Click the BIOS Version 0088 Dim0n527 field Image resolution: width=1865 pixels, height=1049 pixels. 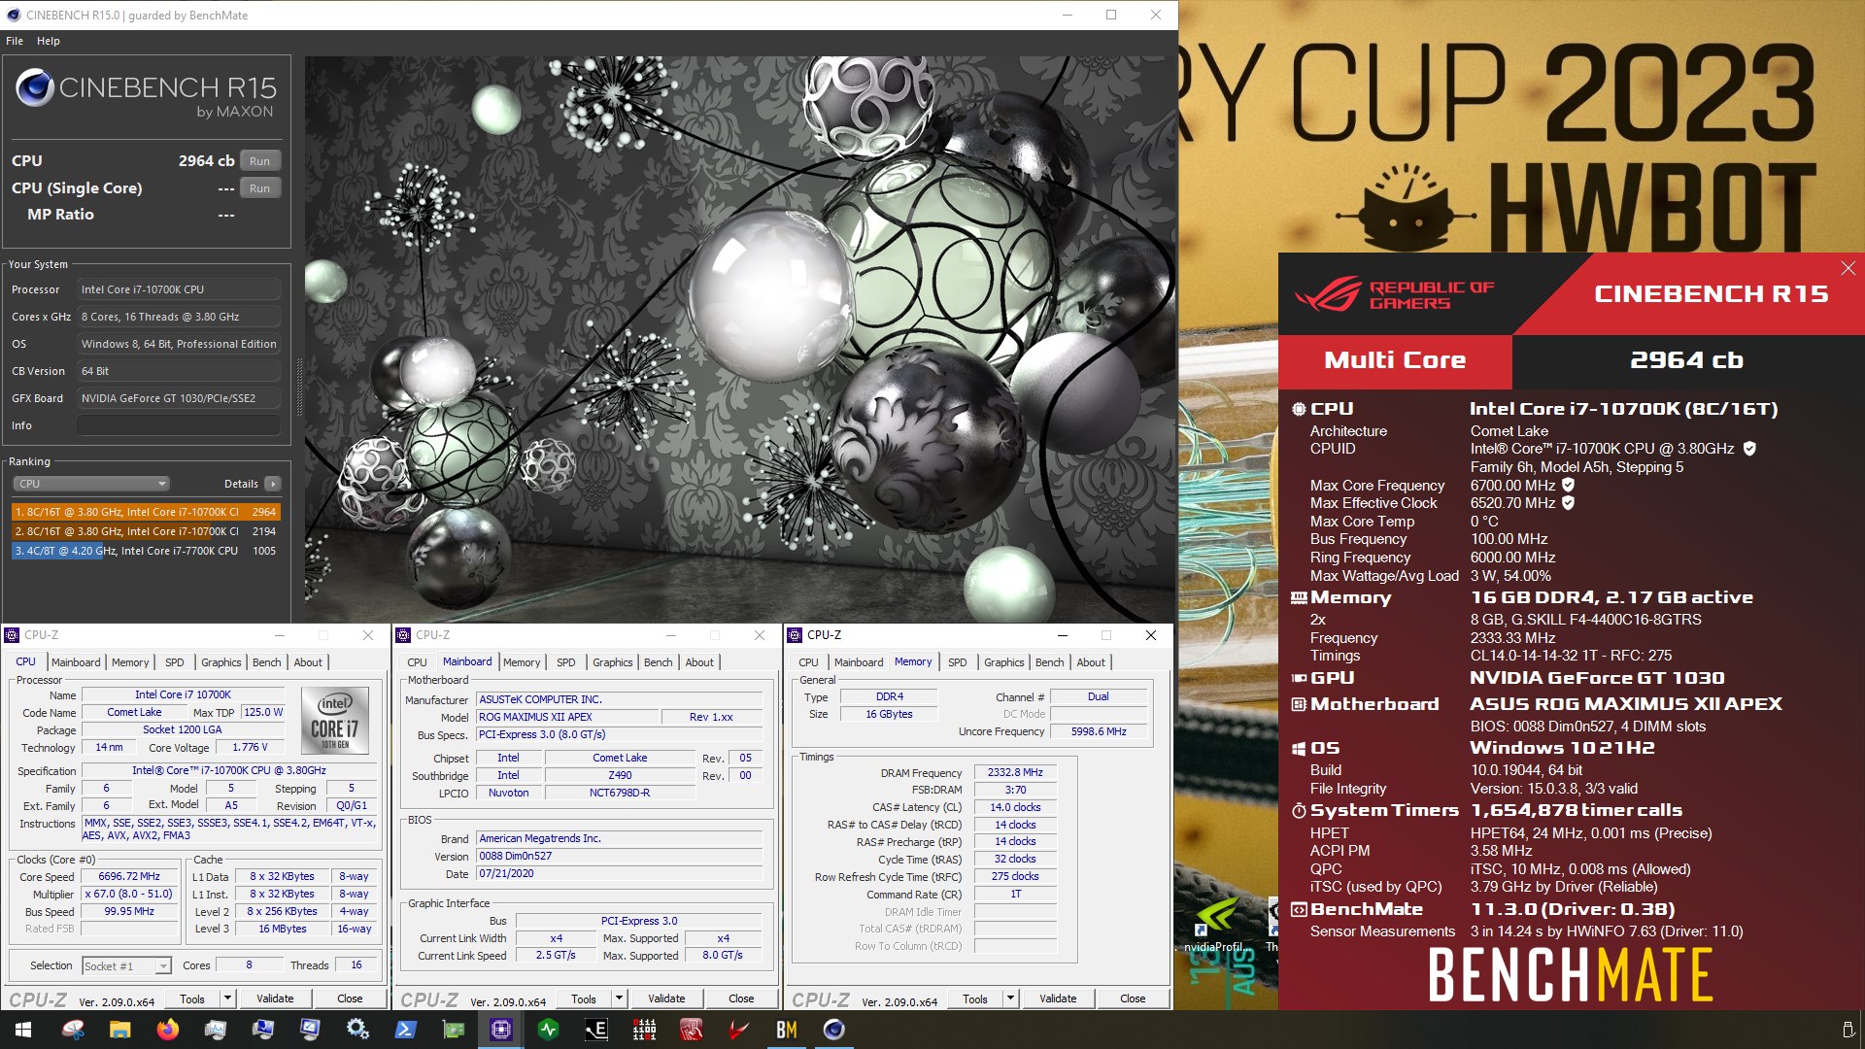tap(619, 856)
